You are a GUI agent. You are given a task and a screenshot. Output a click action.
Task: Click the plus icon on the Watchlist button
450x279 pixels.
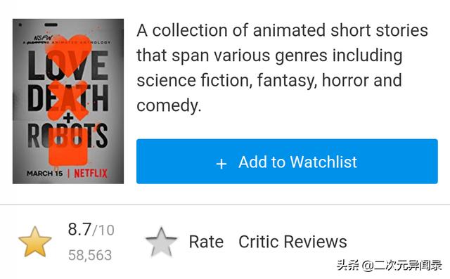coord(221,164)
